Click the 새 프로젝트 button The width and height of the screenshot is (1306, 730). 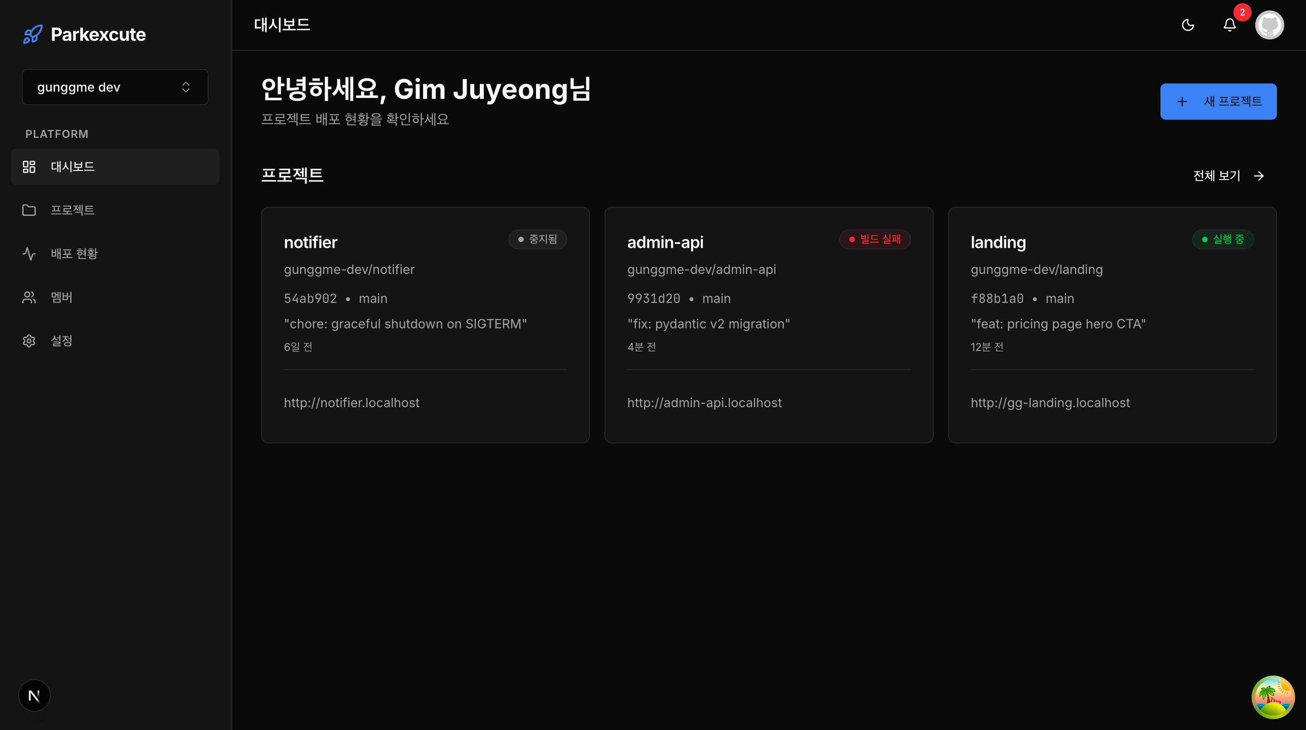(x=1218, y=102)
